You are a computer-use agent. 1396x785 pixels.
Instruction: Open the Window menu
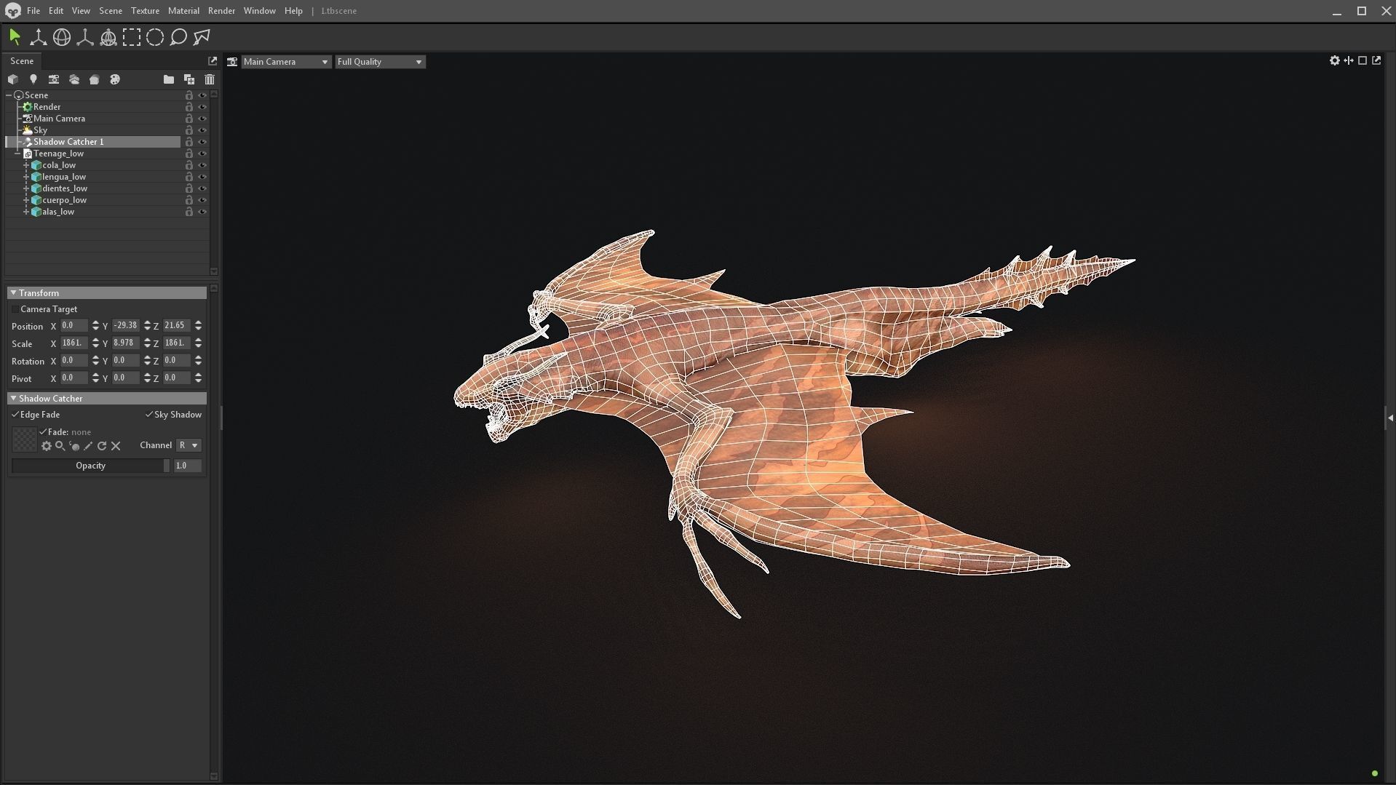(259, 11)
